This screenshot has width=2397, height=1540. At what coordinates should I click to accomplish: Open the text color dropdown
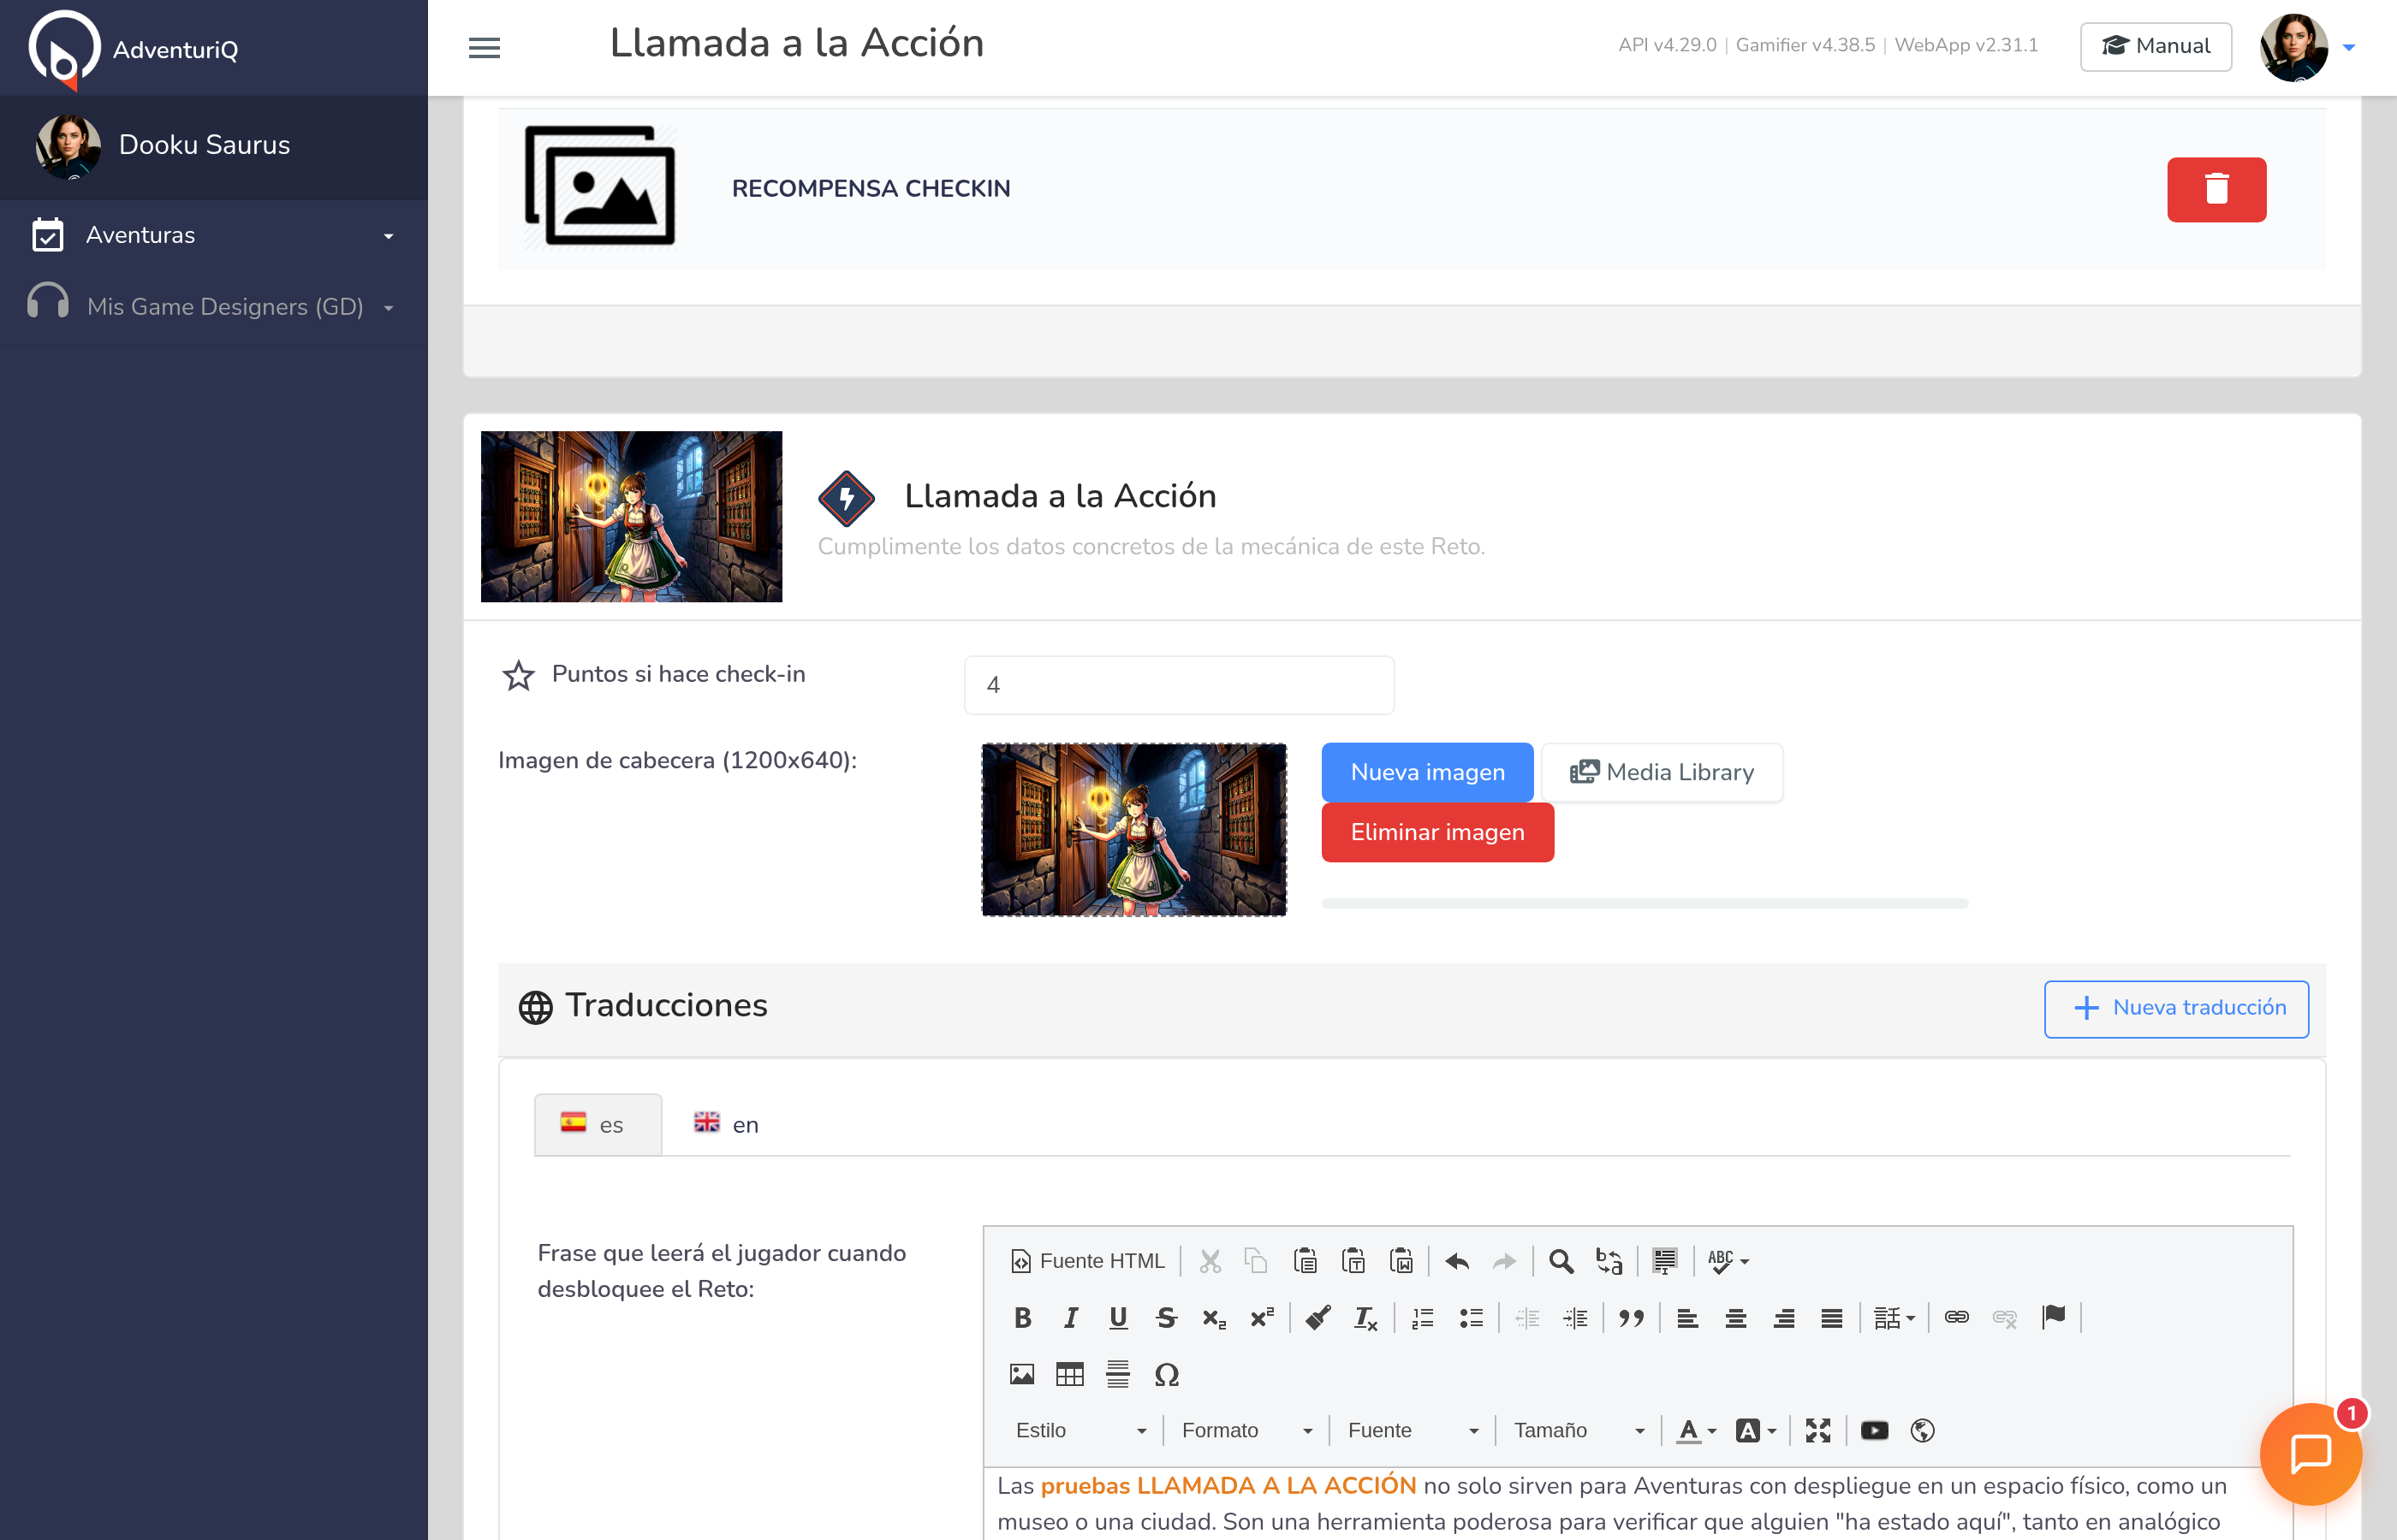(x=1697, y=1431)
